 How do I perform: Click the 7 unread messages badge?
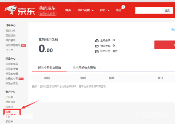point(123,7)
